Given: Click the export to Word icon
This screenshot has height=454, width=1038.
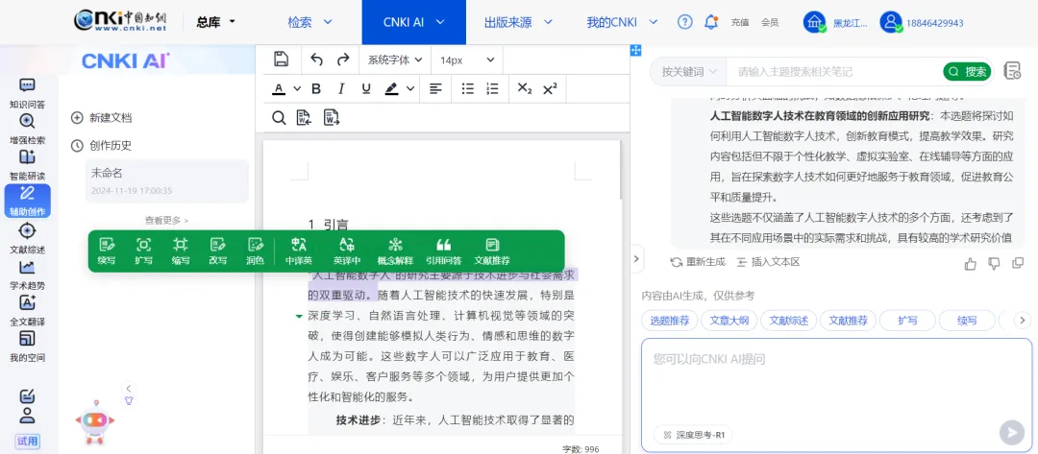Looking at the screenshot, I should pyautogui.click(x=331, y=118).
